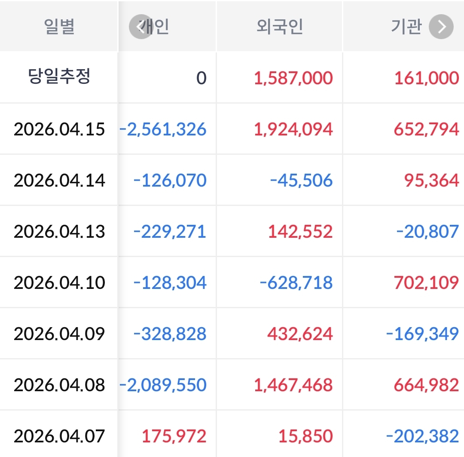This screenshot has width=464, height=457.
Task: Click the right scroll arrow beside 기관
Action: (441, 27)
